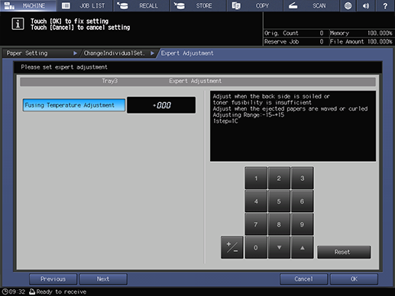Open the SCAN tab
The width and height of the screenshot is (395, 296).
[x=312, y=5]
